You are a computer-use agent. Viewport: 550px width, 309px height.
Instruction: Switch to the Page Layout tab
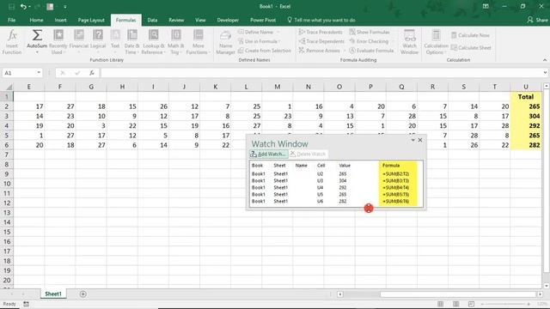pyautogui.click(x=91, y=20)
